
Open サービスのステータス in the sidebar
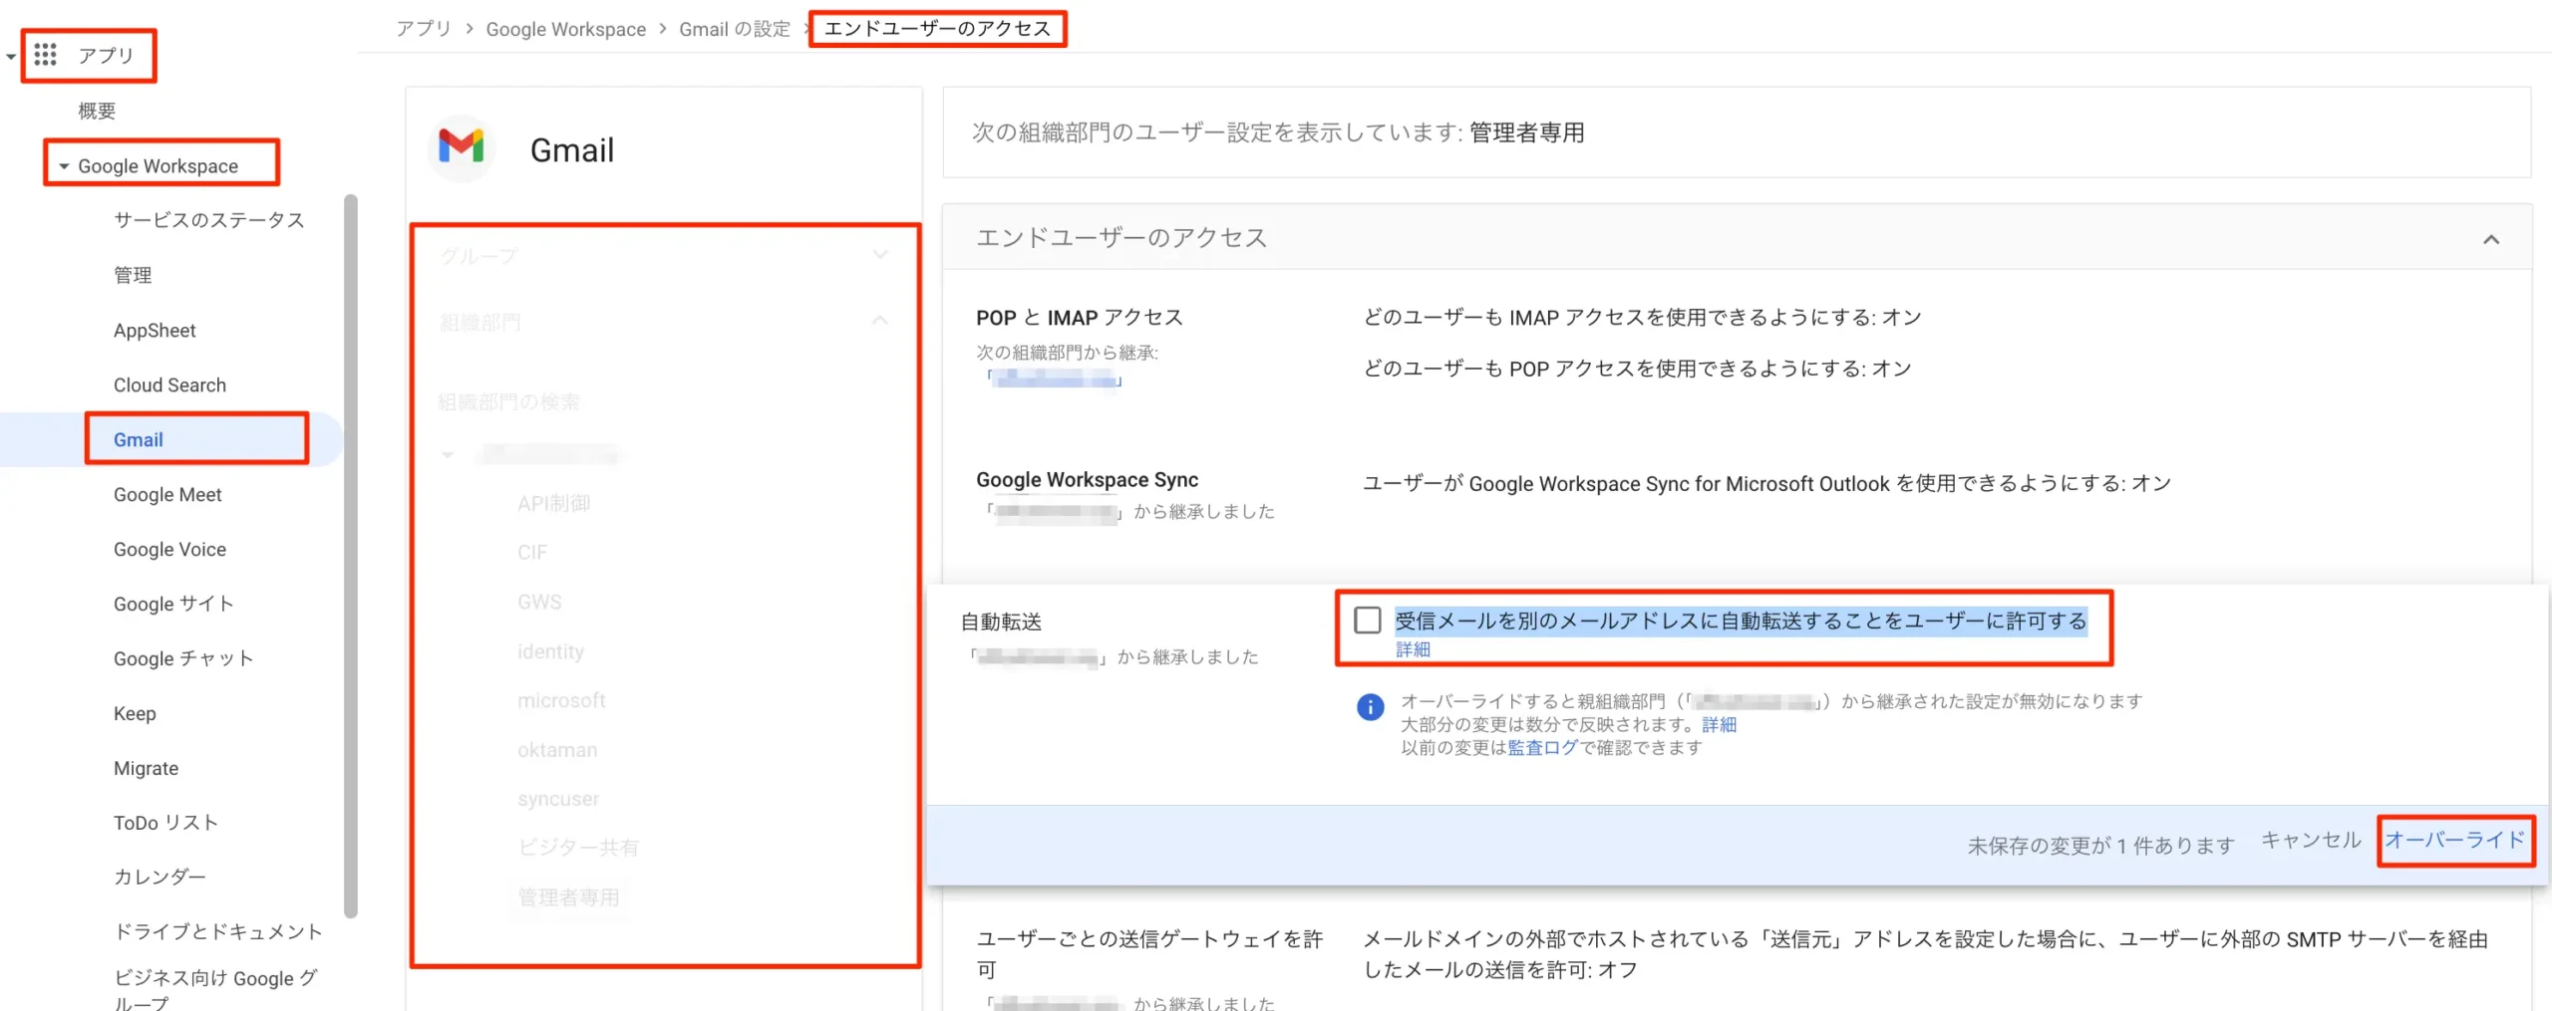tap(208, 220)
